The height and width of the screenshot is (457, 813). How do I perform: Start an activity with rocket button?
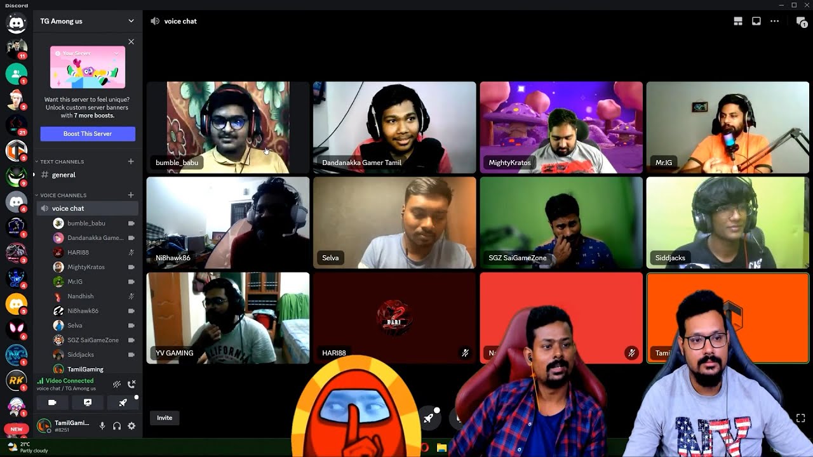[123, 402]
